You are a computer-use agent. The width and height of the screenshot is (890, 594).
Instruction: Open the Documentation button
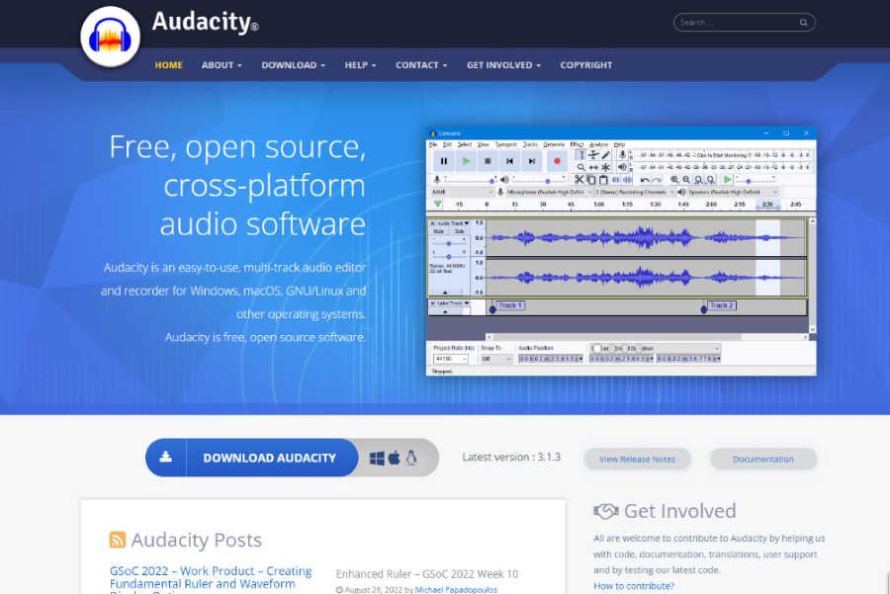(762, 459)
